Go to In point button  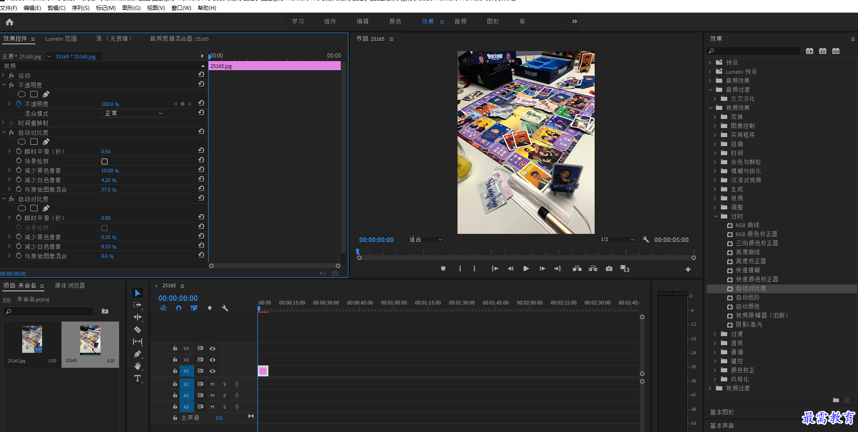click(495, 269)
